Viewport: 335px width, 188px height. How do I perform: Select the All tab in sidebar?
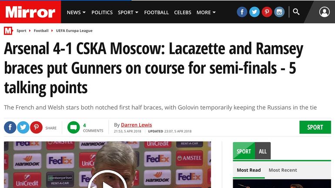point(263,151)
